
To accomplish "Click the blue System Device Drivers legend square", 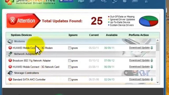I will 109,25.
